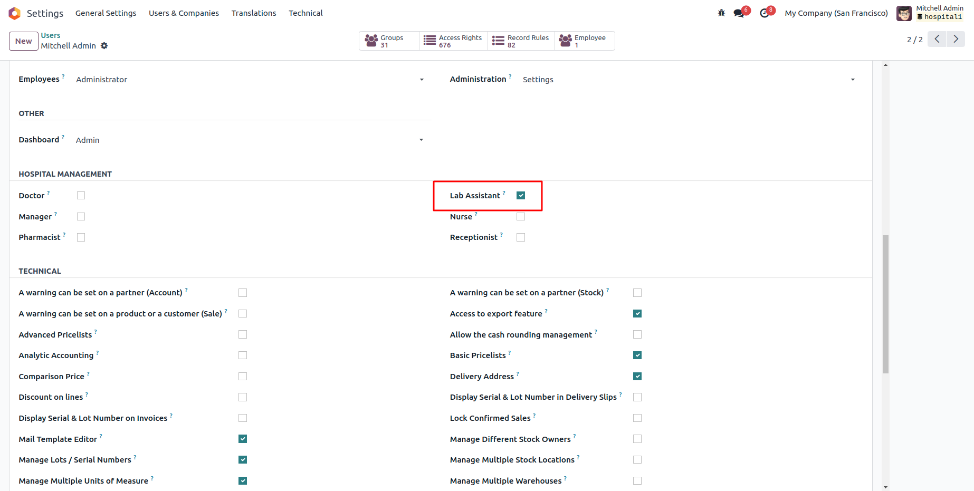Viewport: 974px width, 491px height.
Task: Expand the Employees role dropdown
Action: (x=422, y=80)
